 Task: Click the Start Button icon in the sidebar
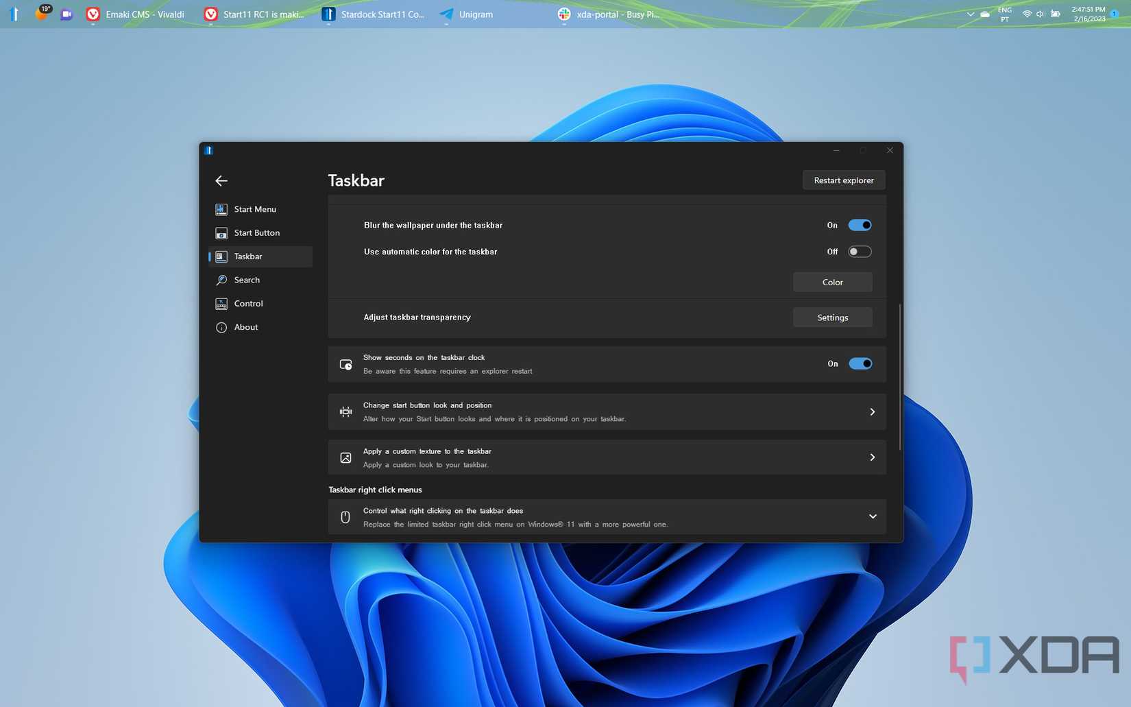click(x=221, y=232)
